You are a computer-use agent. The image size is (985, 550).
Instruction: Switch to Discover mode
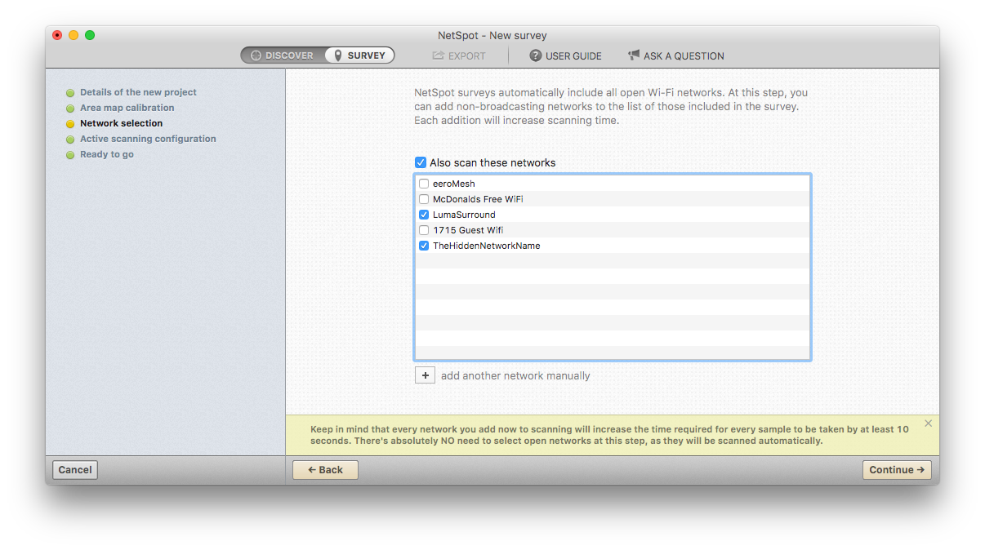[282, 55]
